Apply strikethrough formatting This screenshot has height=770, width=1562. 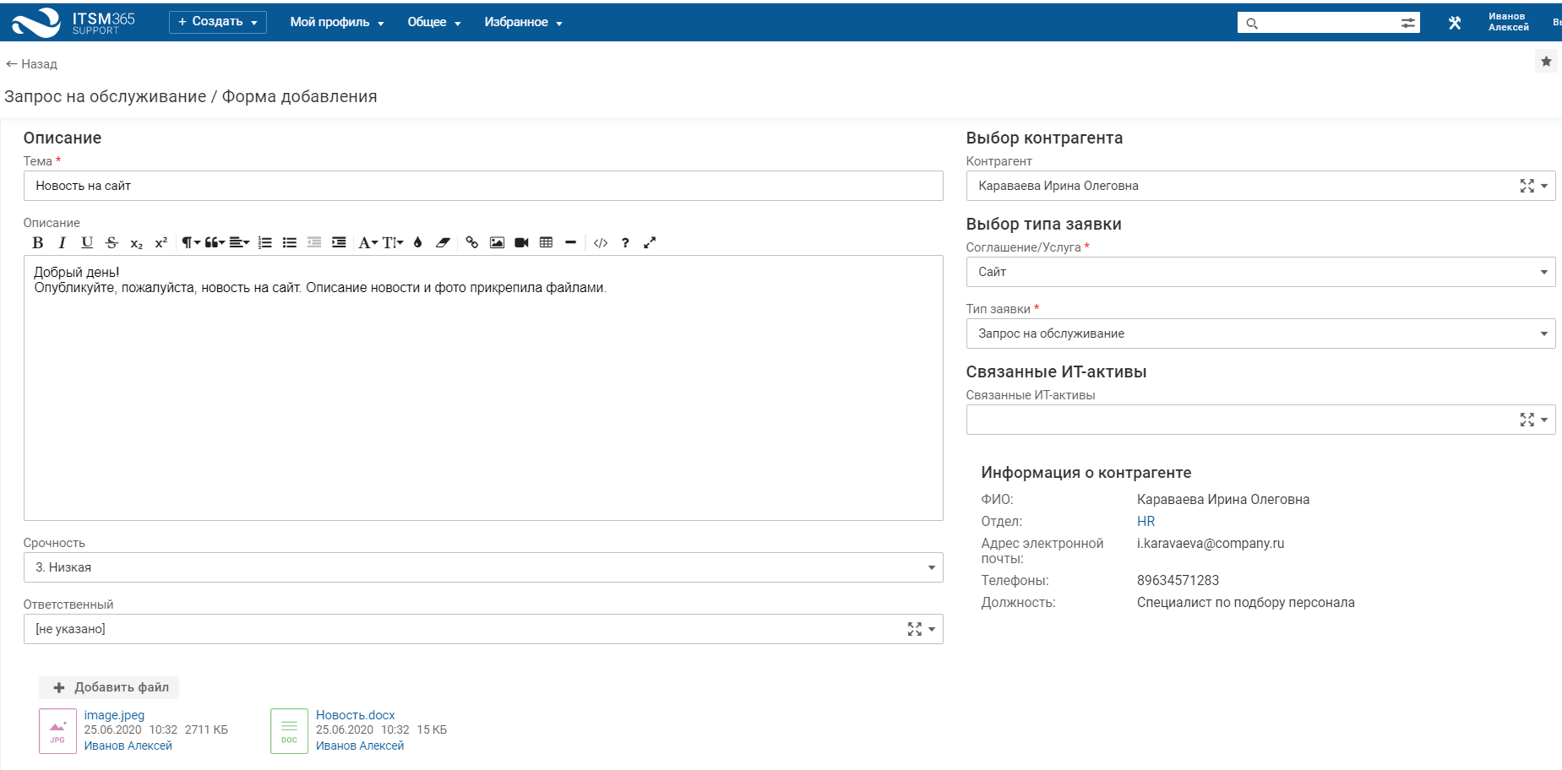click(x=112, y=243)
